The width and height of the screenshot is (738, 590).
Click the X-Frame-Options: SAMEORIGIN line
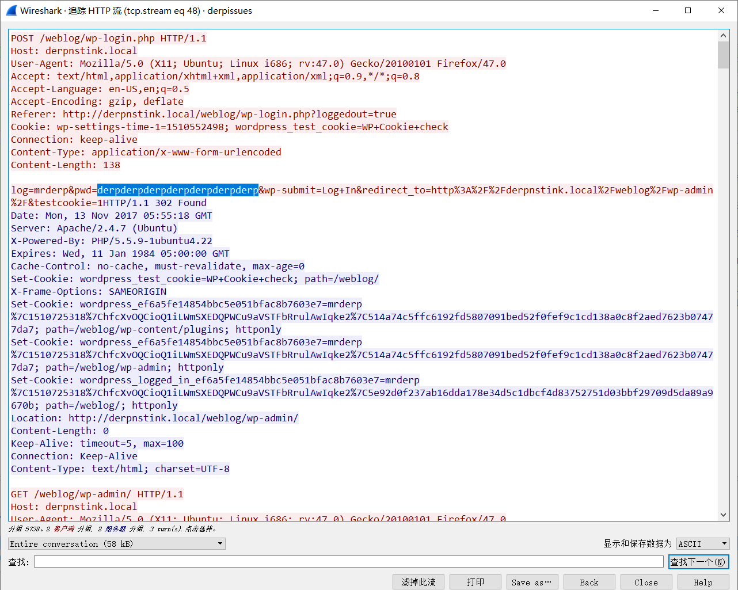(x=89, y=292)
